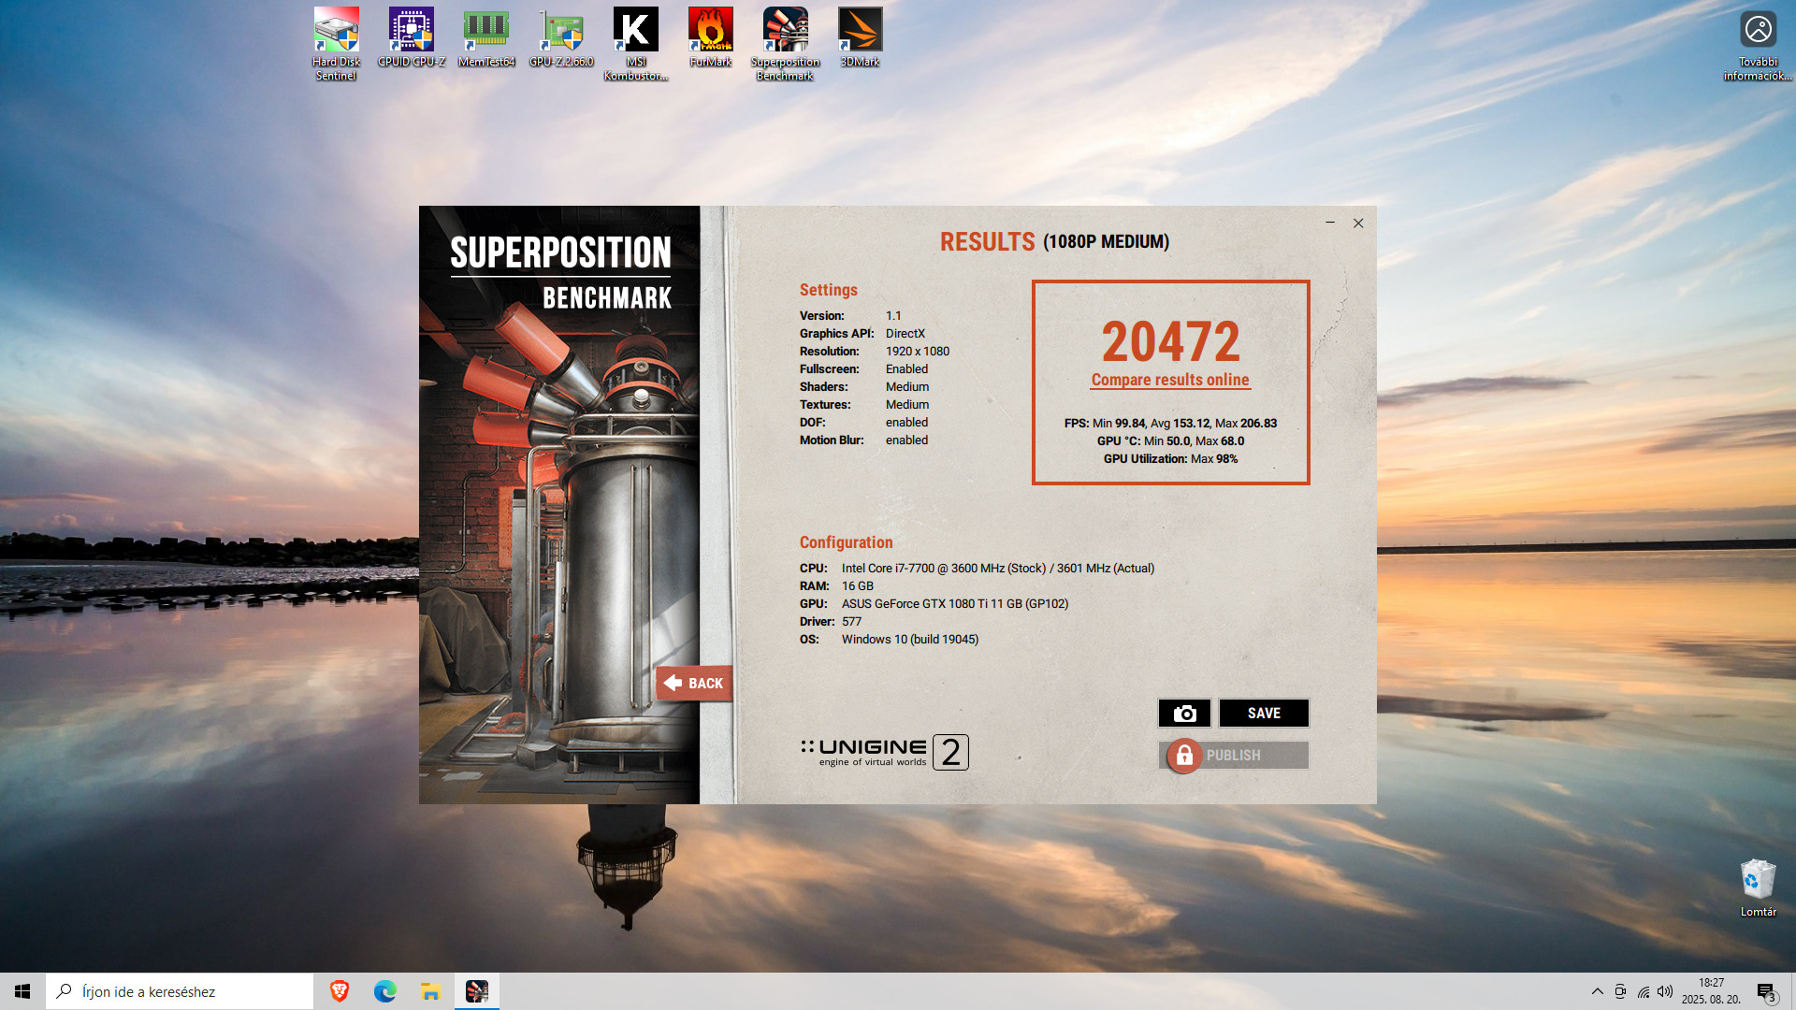Viewport: 1796px width, 1010px height.
Task: Select Superposition Benchmark desktop shortcut
Action: tap(785, 43)
